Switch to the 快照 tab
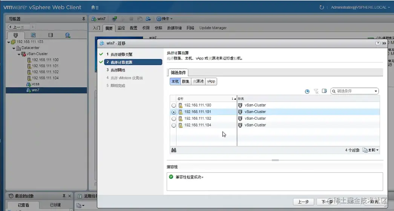 (x=158, y=28)
